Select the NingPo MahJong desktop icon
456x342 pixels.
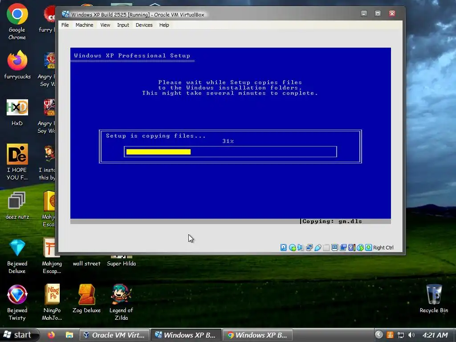tap(52, 302)
